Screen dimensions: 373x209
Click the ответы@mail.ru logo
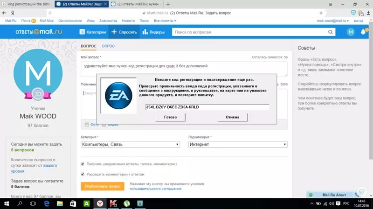[39, 32]
